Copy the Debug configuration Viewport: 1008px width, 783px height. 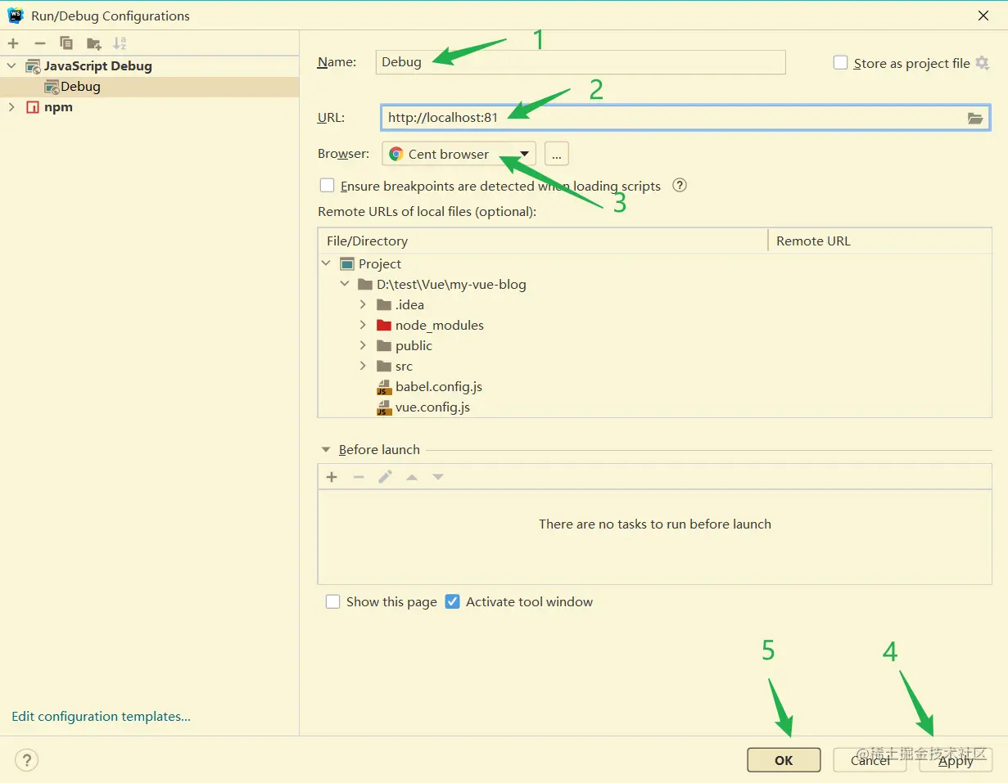[66, 43]
